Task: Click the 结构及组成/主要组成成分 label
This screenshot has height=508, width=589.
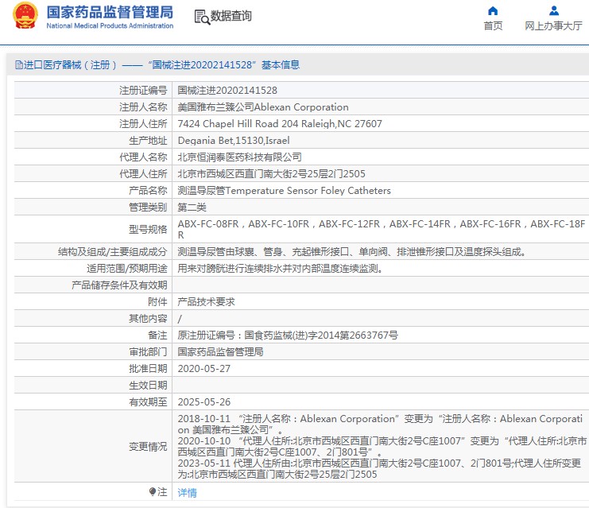Action: 112,252
